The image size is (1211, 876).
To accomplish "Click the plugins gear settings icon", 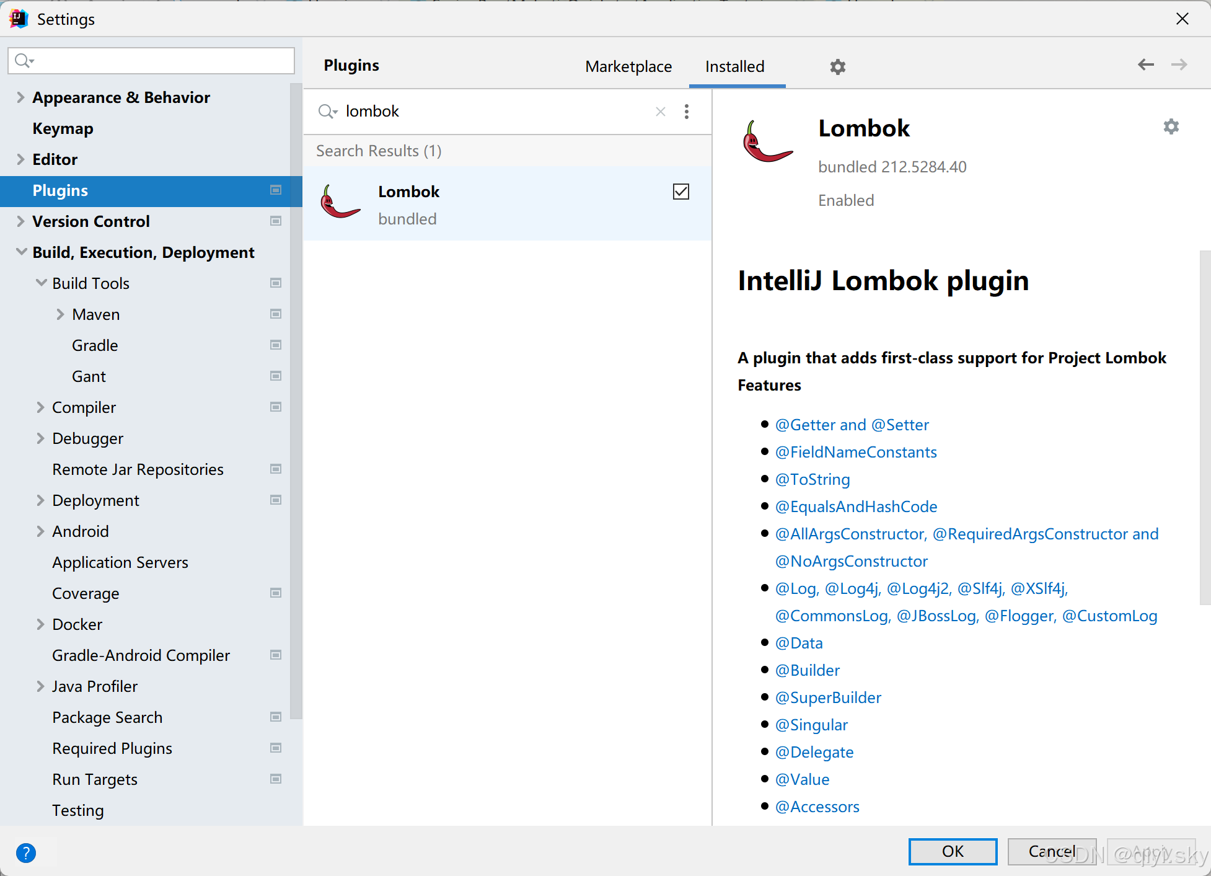I will point(838,66).
